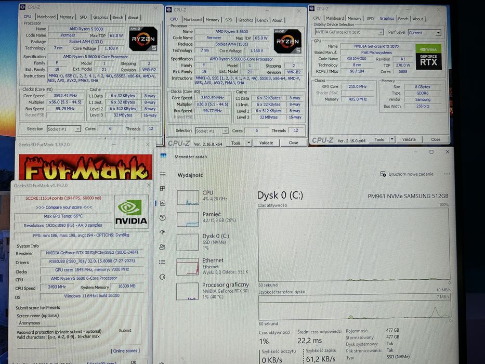This screenshot has width=485, height=364.
Task: Open Display Device Selection dropdown RTX 3070
Action: (349, 32)
